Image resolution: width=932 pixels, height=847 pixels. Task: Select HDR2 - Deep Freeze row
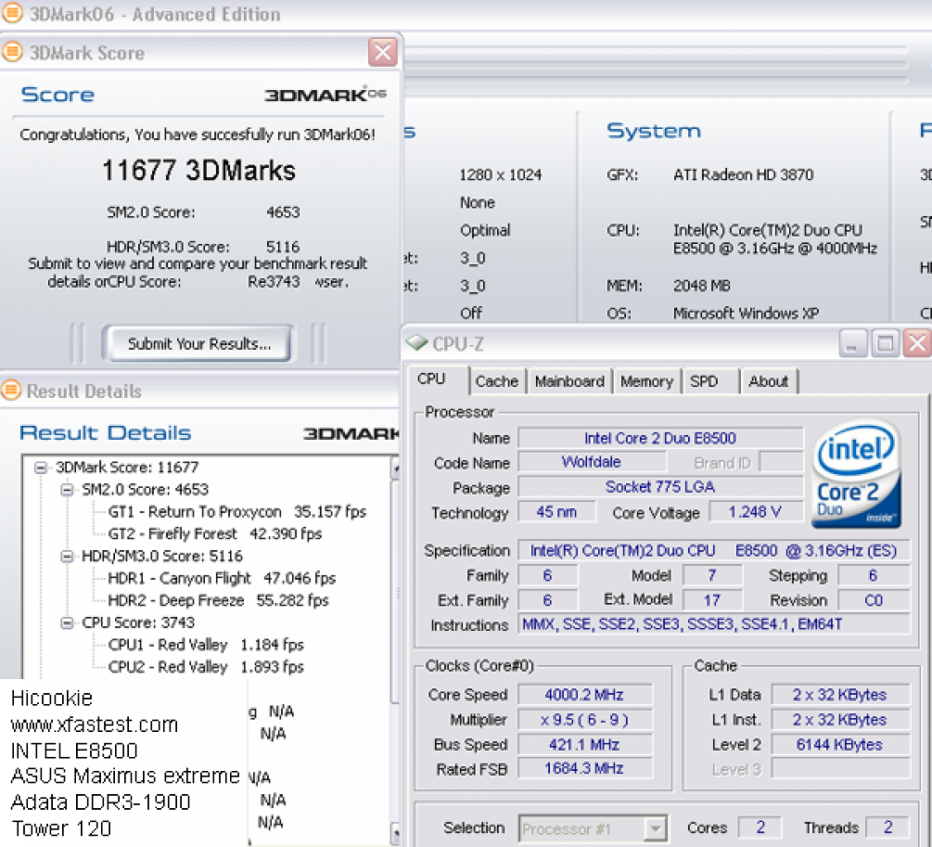pos(218,601)
